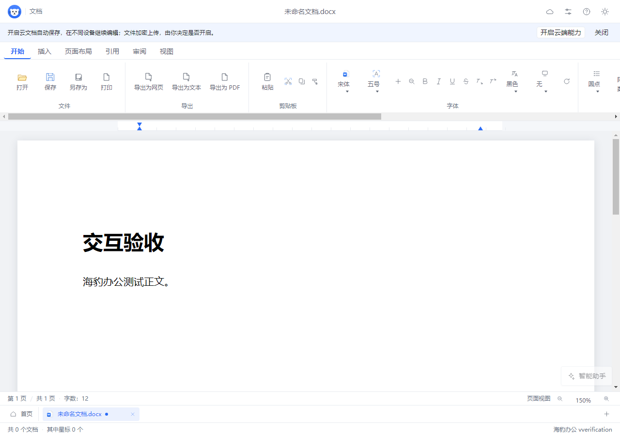Switch to the 视图 ribbon tab

167,51
